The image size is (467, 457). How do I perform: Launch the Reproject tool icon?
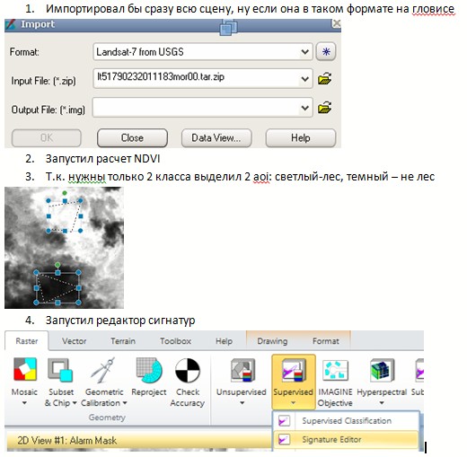click(149, 370)
